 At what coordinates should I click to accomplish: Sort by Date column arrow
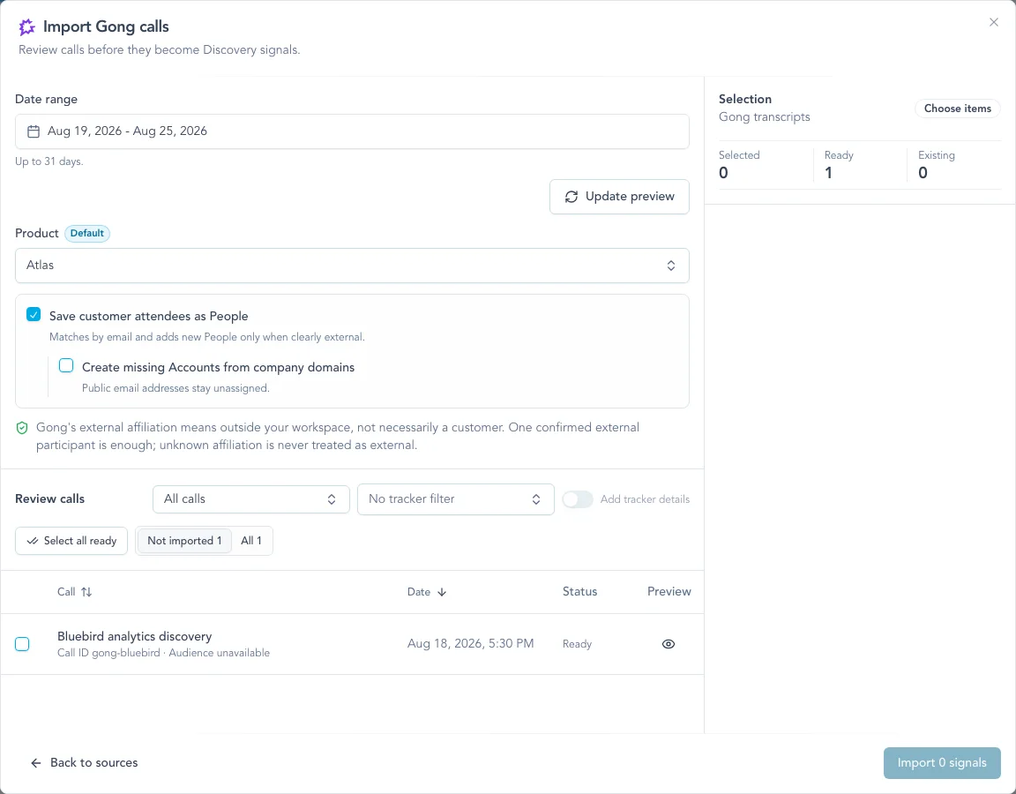coord(442,592)
